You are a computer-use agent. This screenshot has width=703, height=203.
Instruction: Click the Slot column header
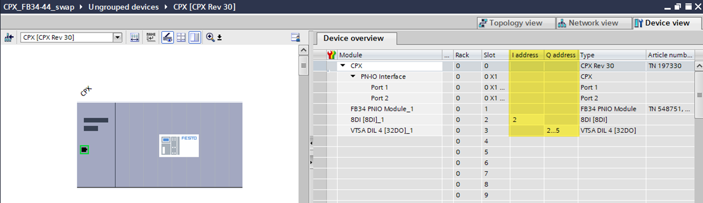coord(496,55)
